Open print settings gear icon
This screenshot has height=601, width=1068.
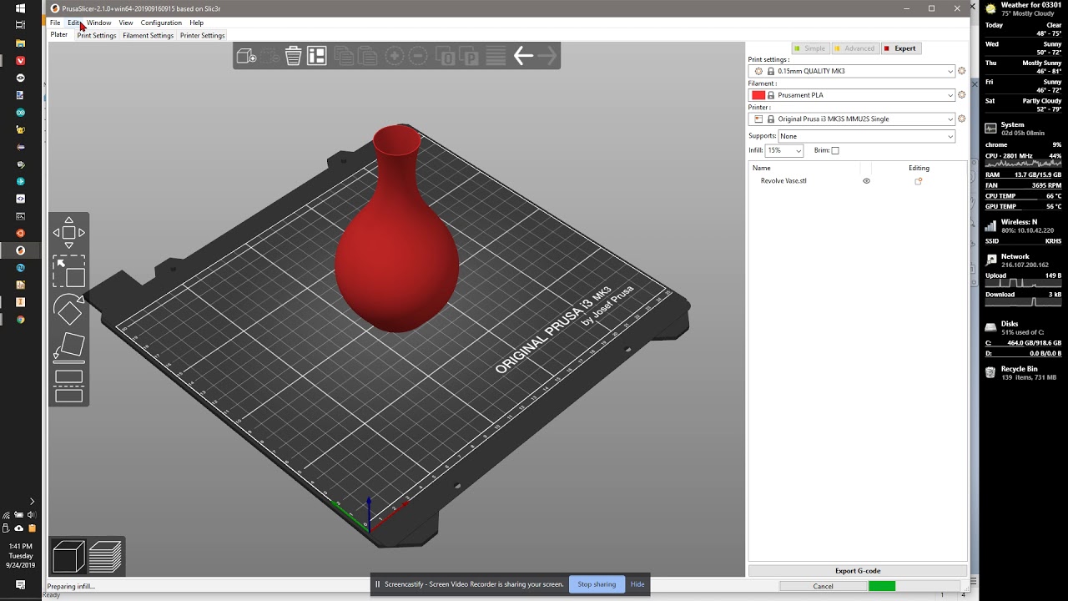point(961,71)
